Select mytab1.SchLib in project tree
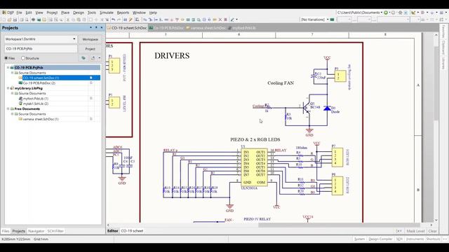The width and height of the screenshot is (449, 252). tap(36, 104)
